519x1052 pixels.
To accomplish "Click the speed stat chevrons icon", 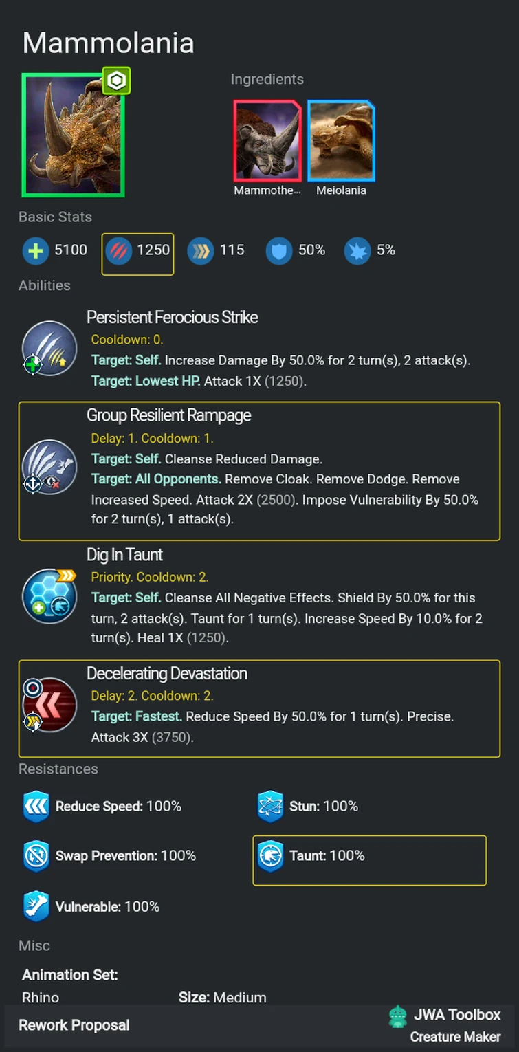I will [201, 251].
